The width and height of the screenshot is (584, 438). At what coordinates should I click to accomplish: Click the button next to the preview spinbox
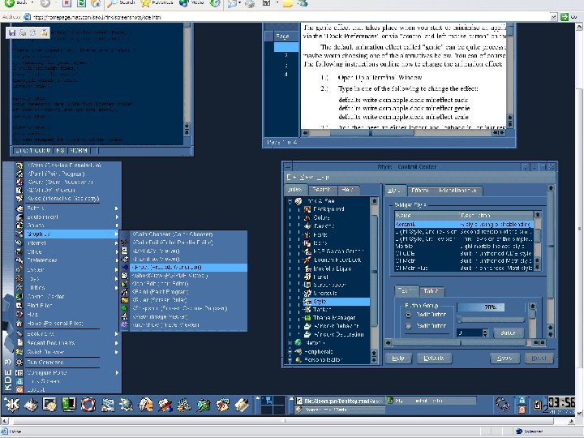pyautogui.click(x=508, y=333)
